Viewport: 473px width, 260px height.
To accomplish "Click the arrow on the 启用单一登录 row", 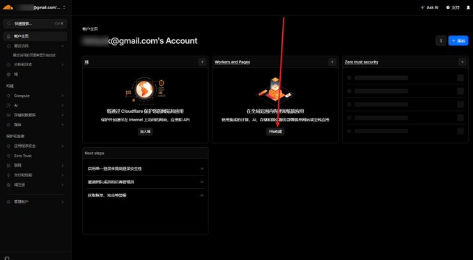I will [201, 169].
